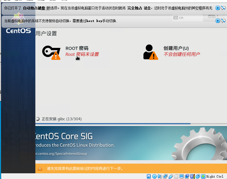Click the installation progress bar
This screenshot has width=227, height=179.
[x=131, y=124]
